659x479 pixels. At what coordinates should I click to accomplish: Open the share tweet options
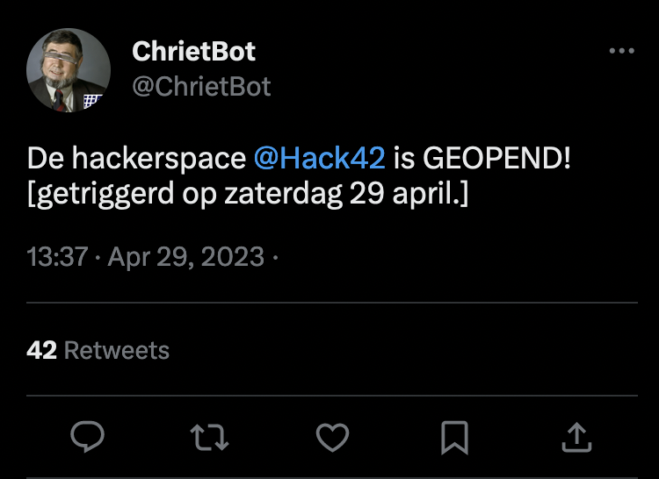(576, 435)
